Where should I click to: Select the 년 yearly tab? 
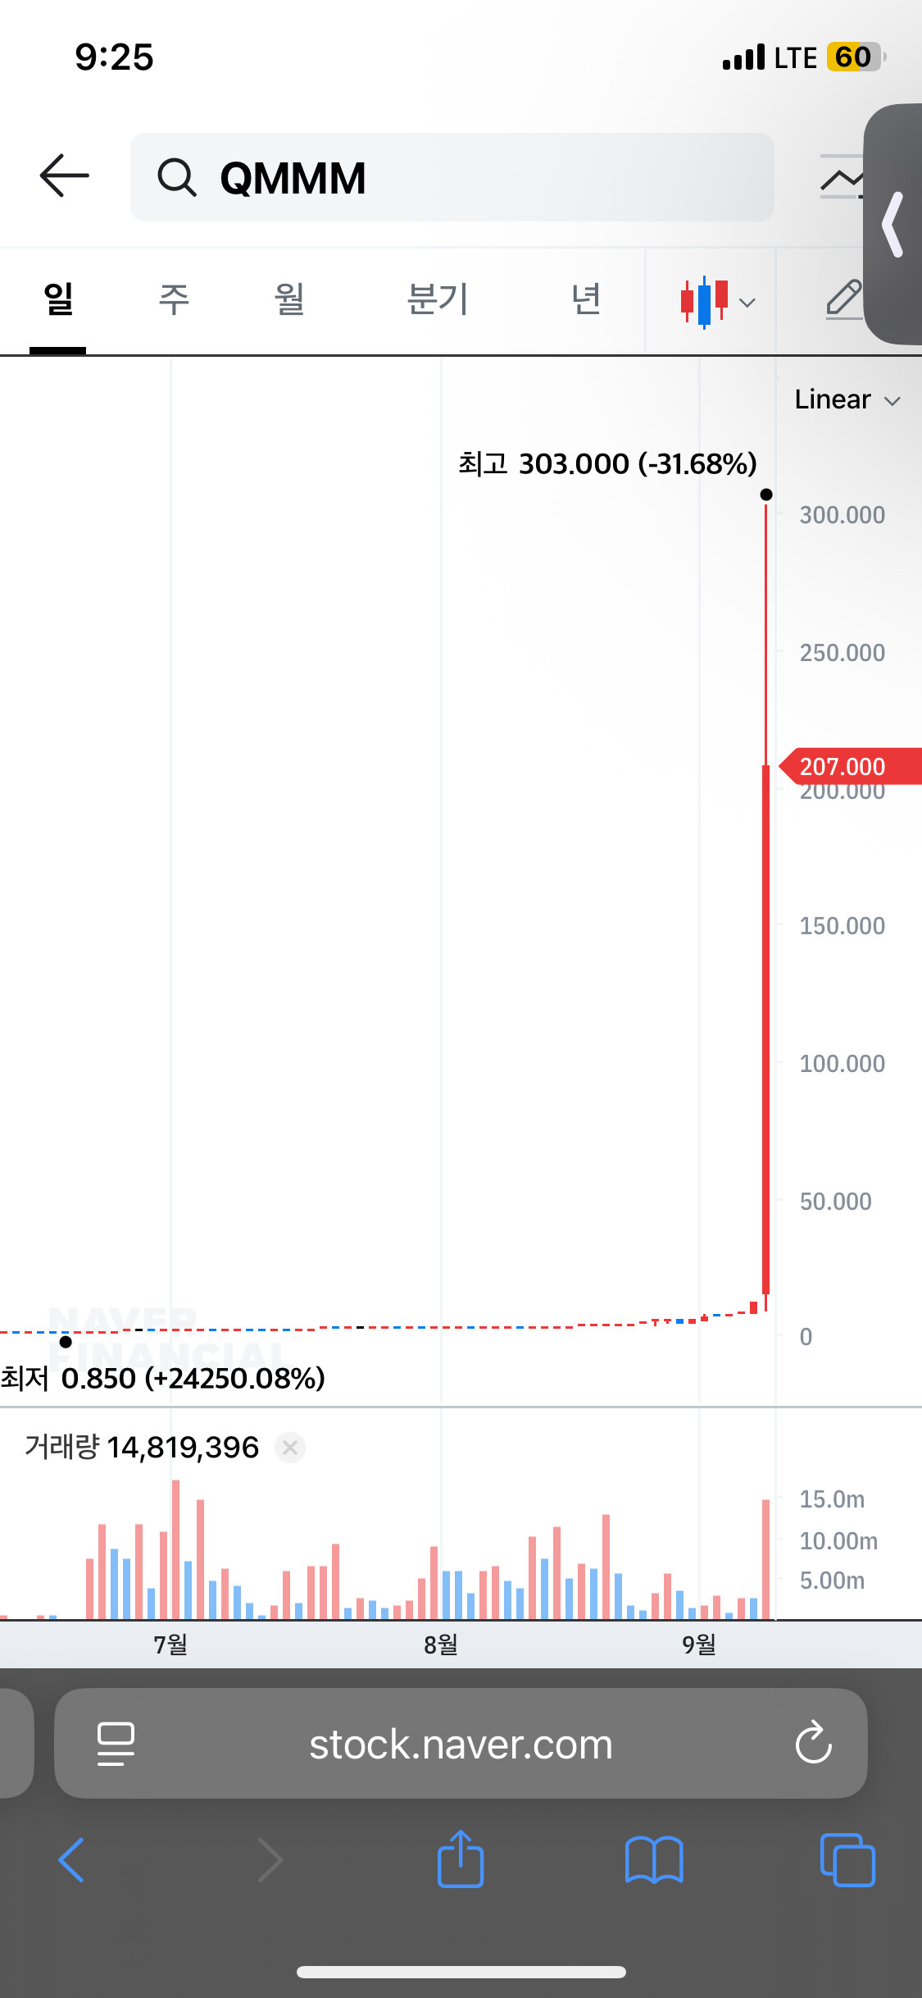(x=586, y=299)
